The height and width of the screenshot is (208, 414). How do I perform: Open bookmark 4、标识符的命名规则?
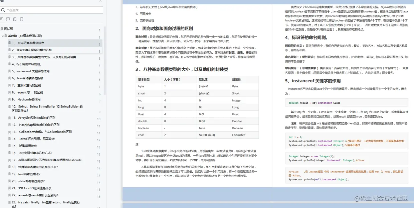[27, 64]
